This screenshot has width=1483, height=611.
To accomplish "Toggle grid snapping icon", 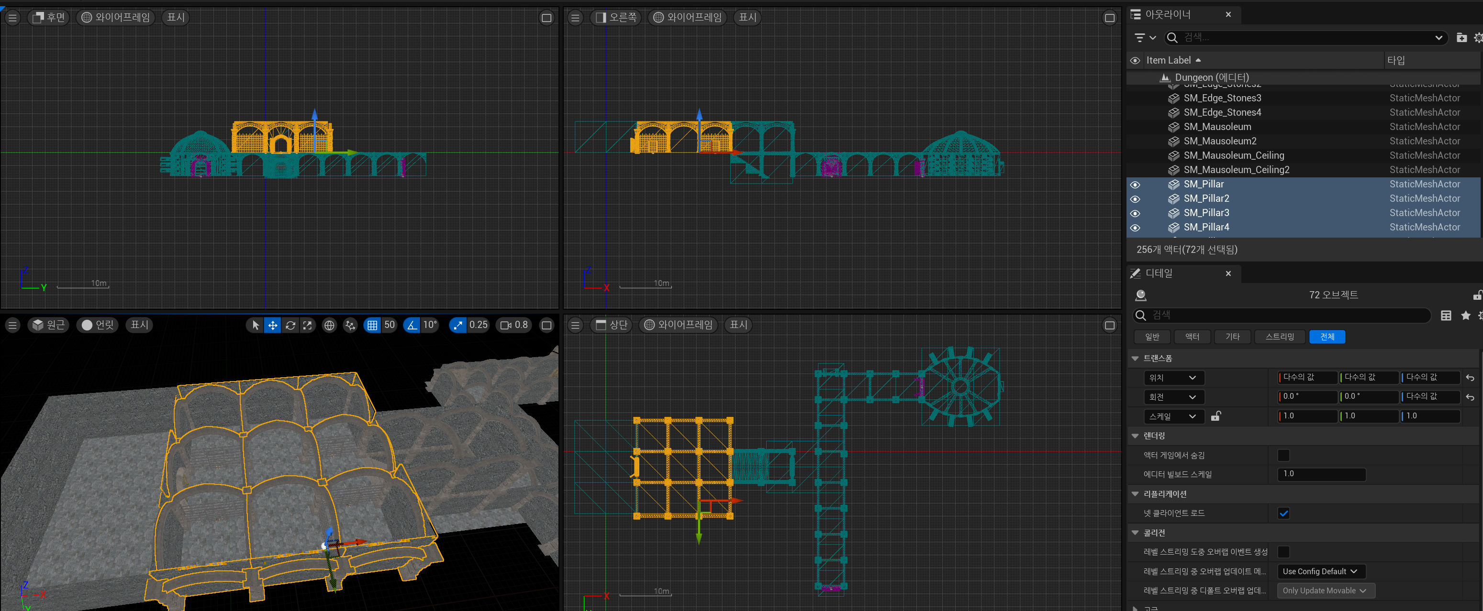I will 372,325.
